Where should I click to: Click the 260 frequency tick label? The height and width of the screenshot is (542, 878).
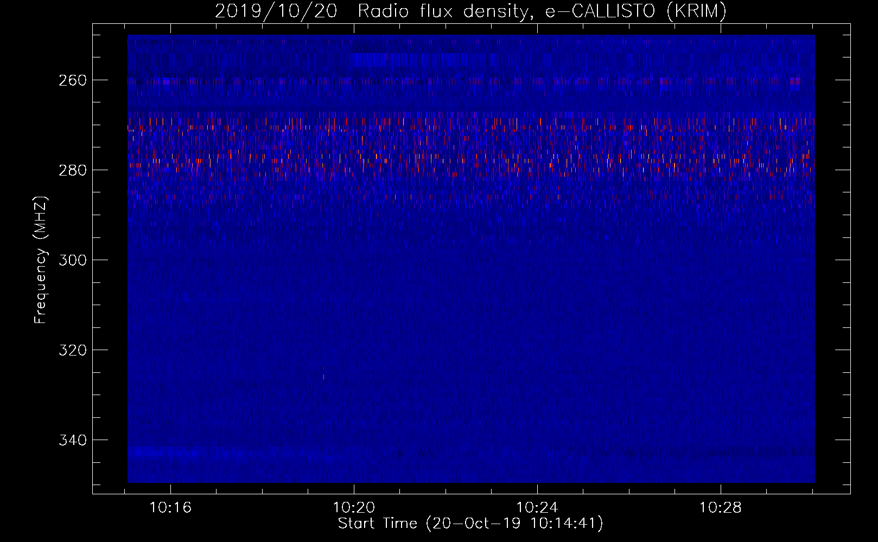pos(73,80)
